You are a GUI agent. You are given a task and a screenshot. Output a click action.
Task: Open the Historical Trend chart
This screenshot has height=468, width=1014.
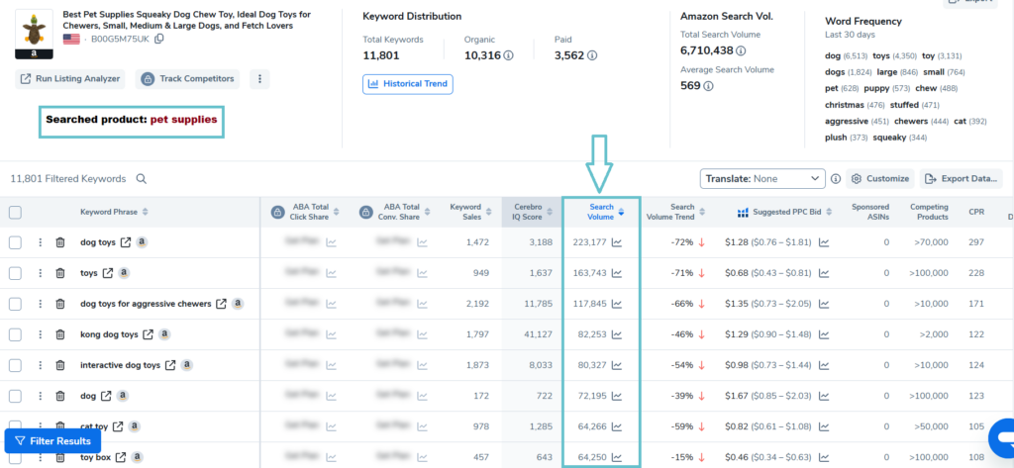click(408, 84)
